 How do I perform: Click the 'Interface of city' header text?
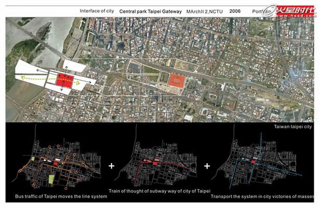pyautogui.click(x=97, y=11)
